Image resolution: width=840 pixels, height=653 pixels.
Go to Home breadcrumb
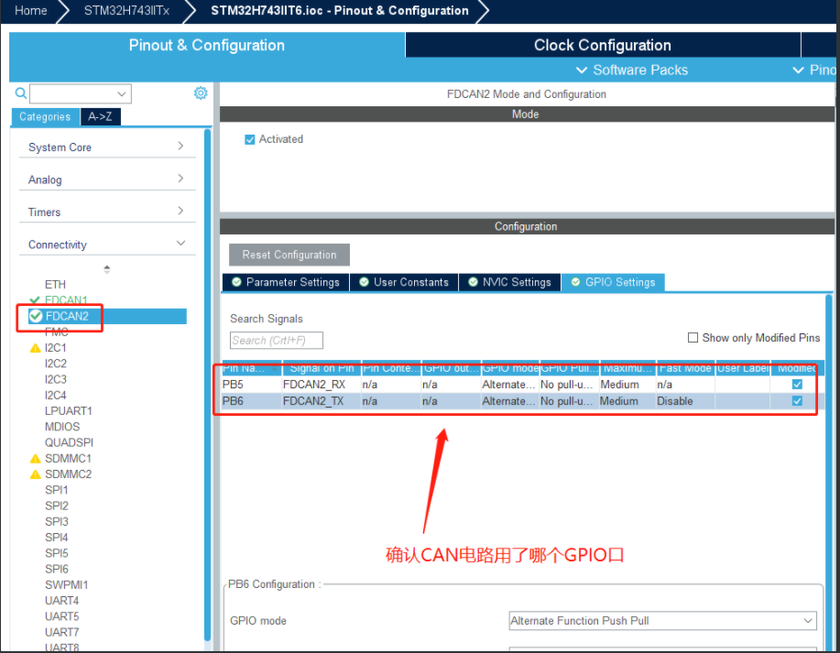click(30, 11)
